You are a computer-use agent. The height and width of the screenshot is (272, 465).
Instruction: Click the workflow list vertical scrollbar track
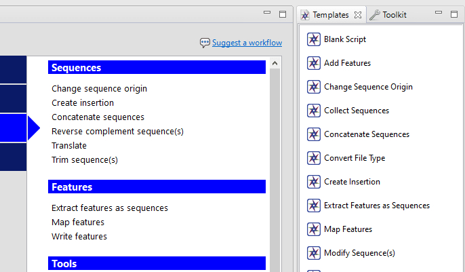pyautogui.click(x=275, y=170)
